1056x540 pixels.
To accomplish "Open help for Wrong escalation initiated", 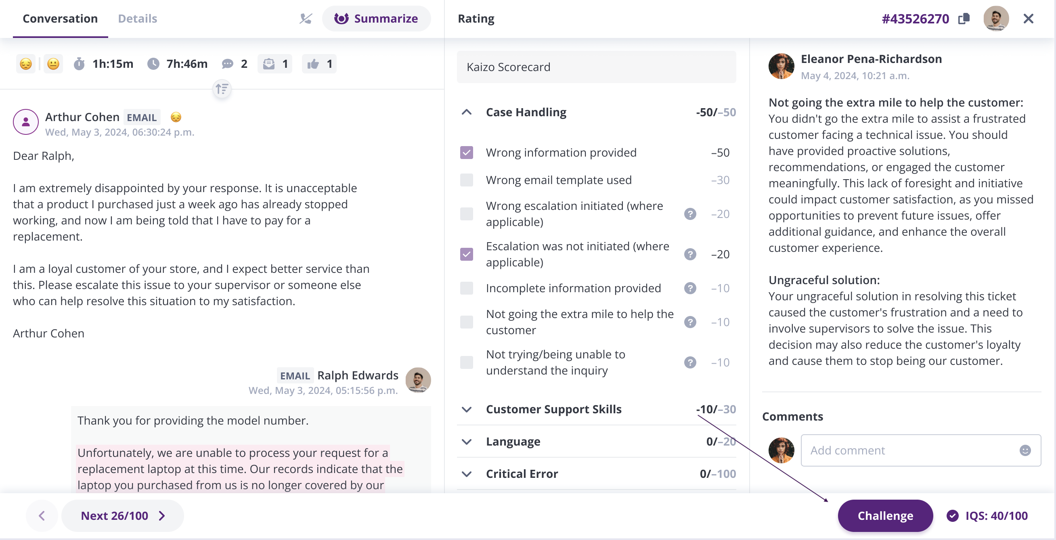I will tap(690, 214).
